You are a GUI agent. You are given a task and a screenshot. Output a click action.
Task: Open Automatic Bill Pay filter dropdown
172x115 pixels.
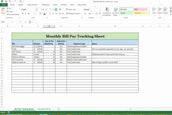pyautogui.click(x=65, y=44)
